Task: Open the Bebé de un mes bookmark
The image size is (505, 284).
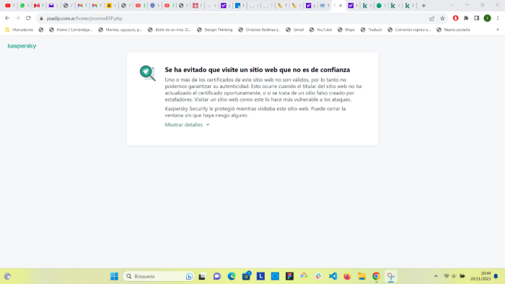Action: [170, 30]
